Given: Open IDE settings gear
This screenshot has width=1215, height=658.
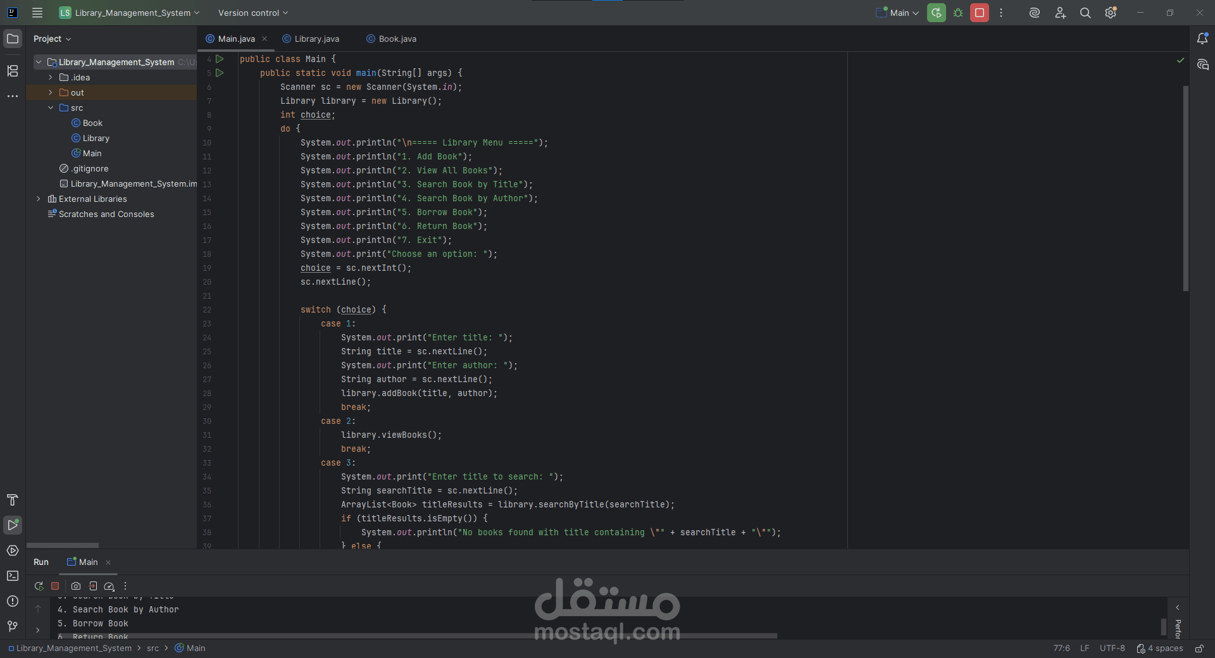Looking at the screenshot, I should click(x=1111, y=13).
